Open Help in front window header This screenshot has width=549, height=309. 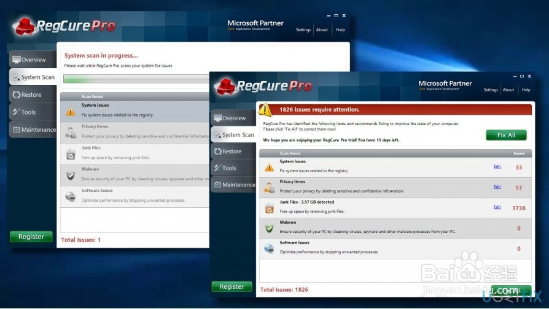[526, 90]
